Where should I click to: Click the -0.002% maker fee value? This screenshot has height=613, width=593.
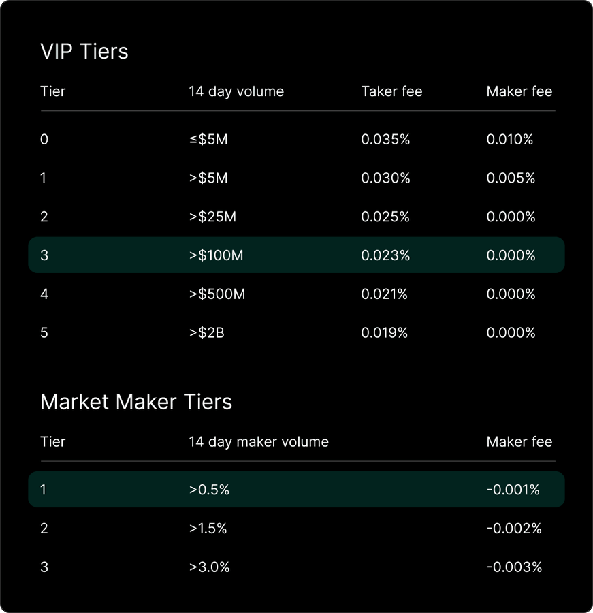[514, 529]
